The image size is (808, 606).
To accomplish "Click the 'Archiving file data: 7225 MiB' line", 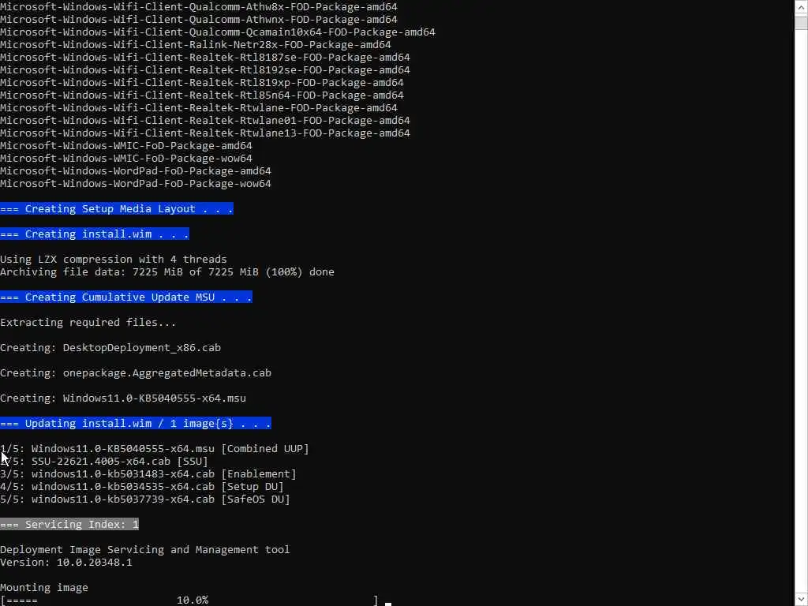I will pyautogui.click(x=167, y=272).
